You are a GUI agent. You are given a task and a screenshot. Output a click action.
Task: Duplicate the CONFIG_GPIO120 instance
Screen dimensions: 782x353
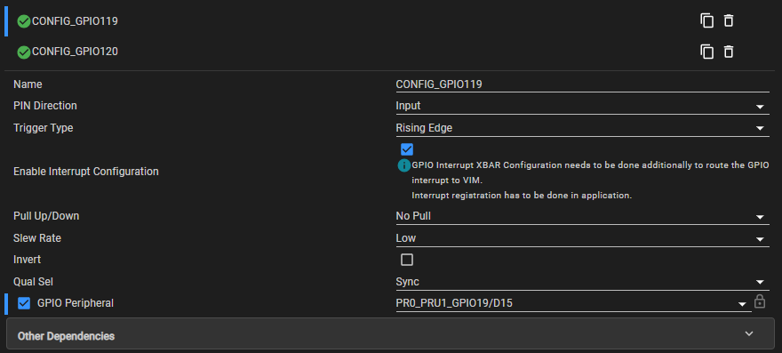[706, 52]
